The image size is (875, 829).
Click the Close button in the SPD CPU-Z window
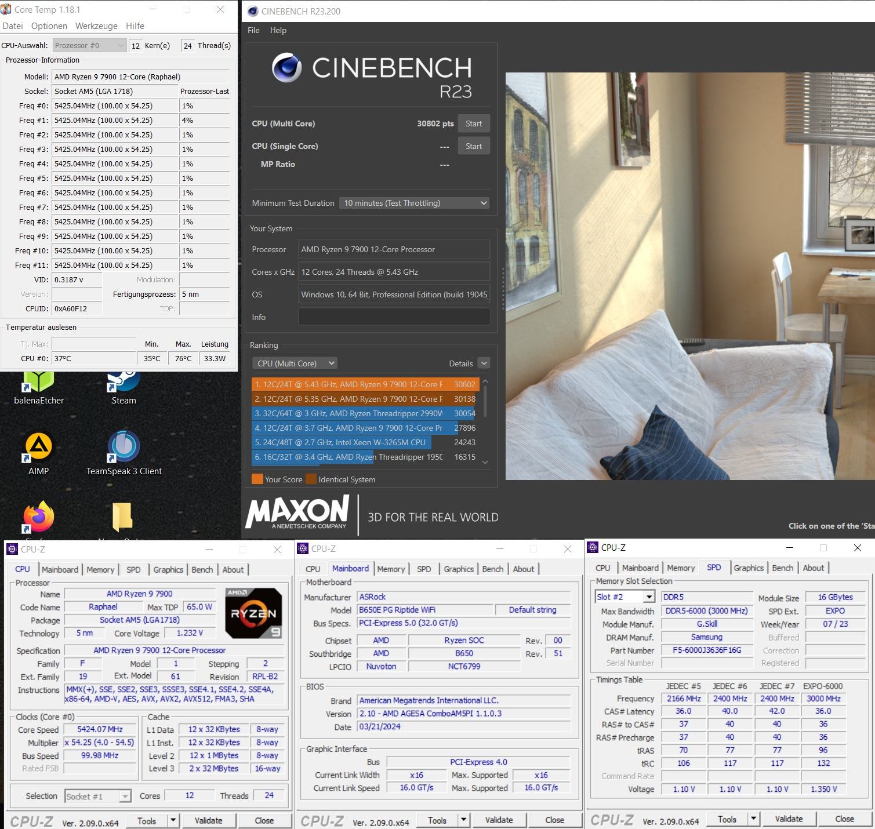point(844,819)
